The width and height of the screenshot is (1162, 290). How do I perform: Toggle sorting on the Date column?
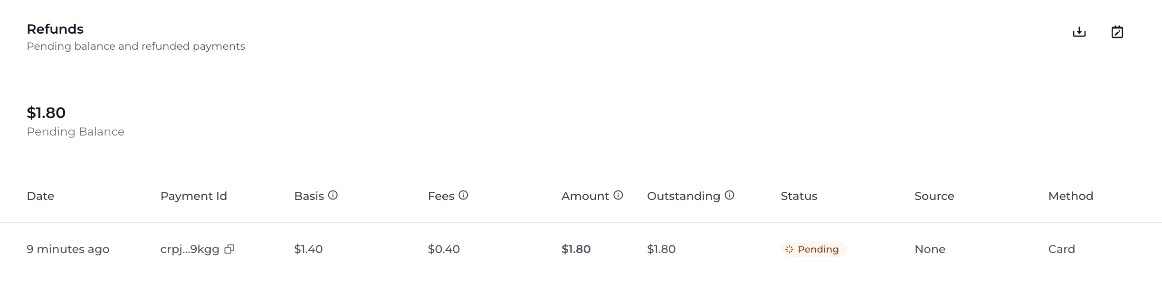[x=41, y=196]
